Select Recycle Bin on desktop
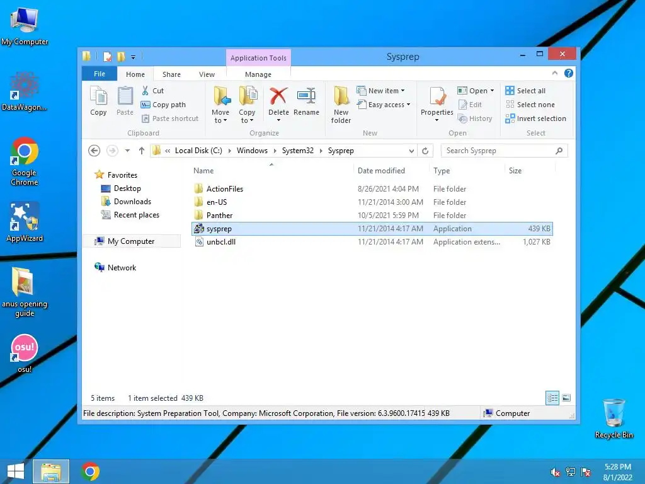Image resolution: width=645 pixels, height=484 pixels. click(x=614, y=418)
